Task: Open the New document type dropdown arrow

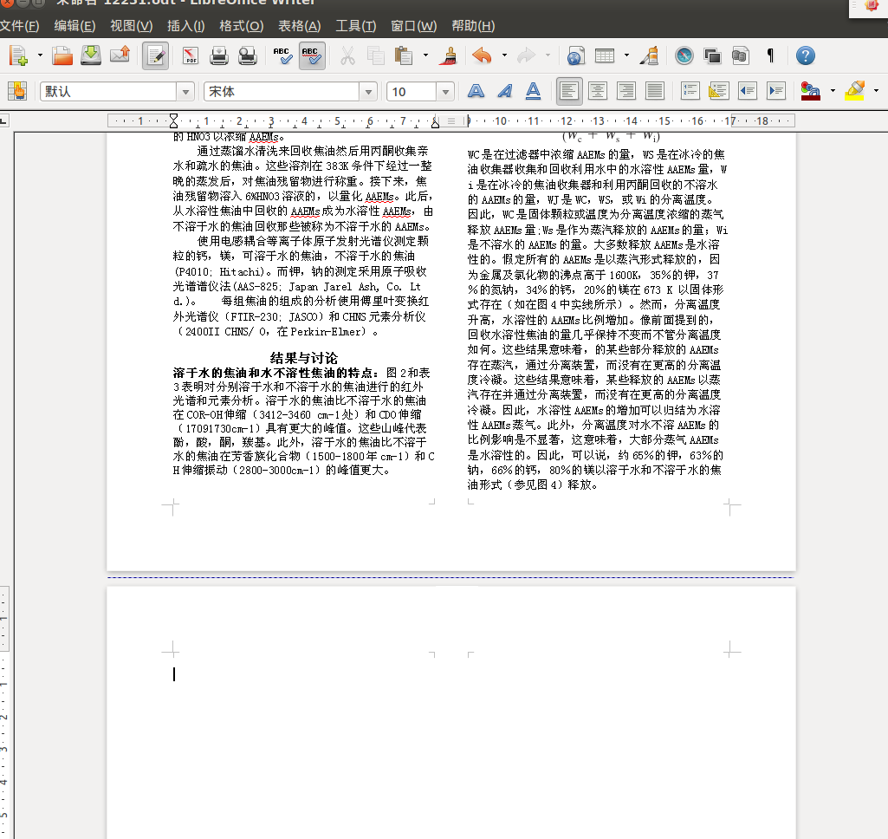Action: 40,55
